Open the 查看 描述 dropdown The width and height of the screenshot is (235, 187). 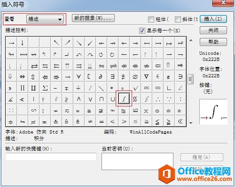(45, 19)
